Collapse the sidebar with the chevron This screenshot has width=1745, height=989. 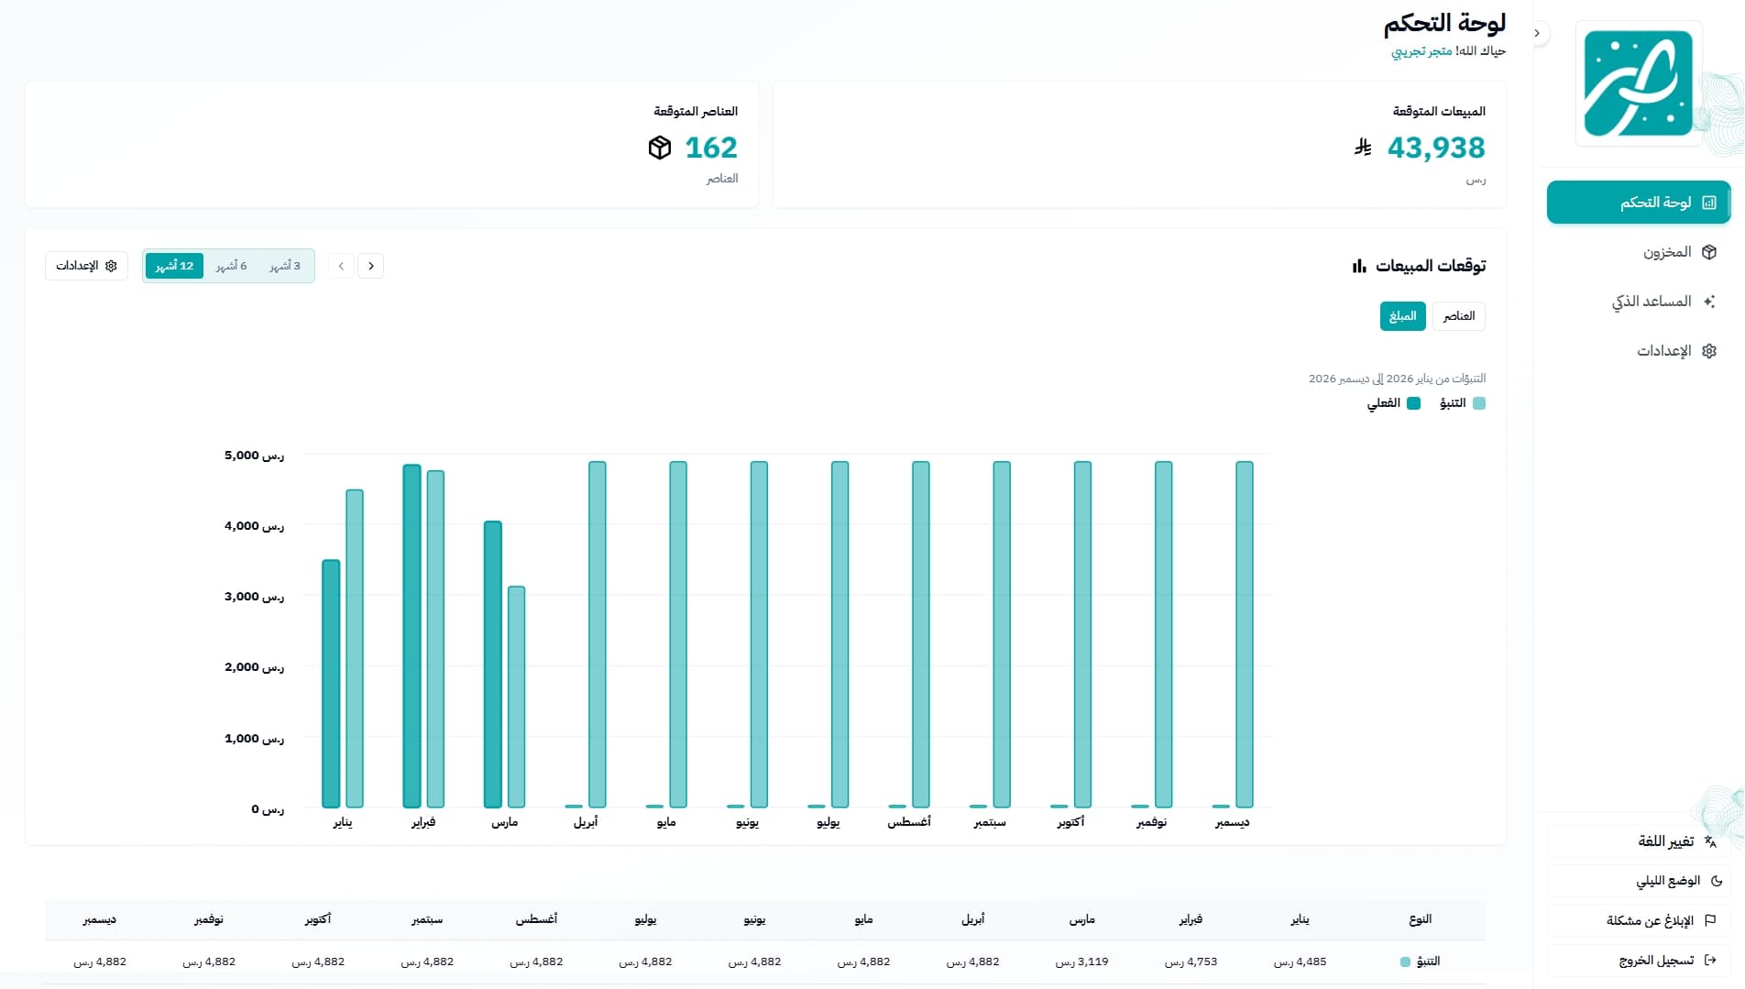pyautogui.click(x=1537, y=34)
